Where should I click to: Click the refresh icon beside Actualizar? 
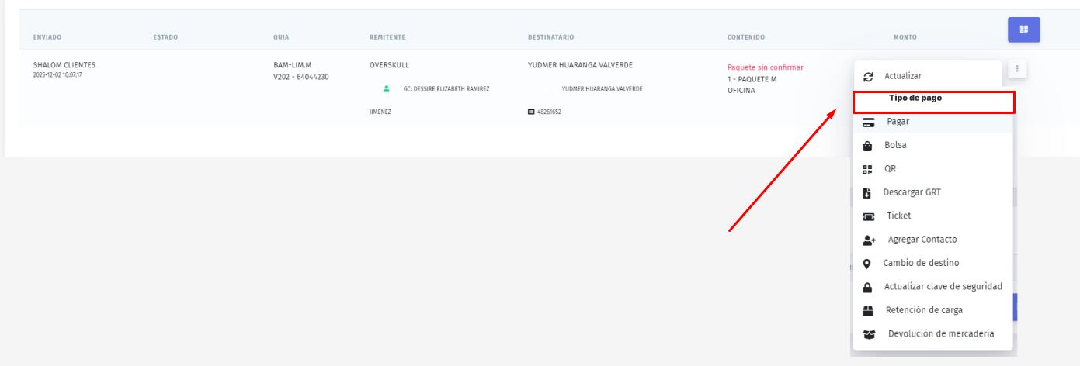click(869, 77)
